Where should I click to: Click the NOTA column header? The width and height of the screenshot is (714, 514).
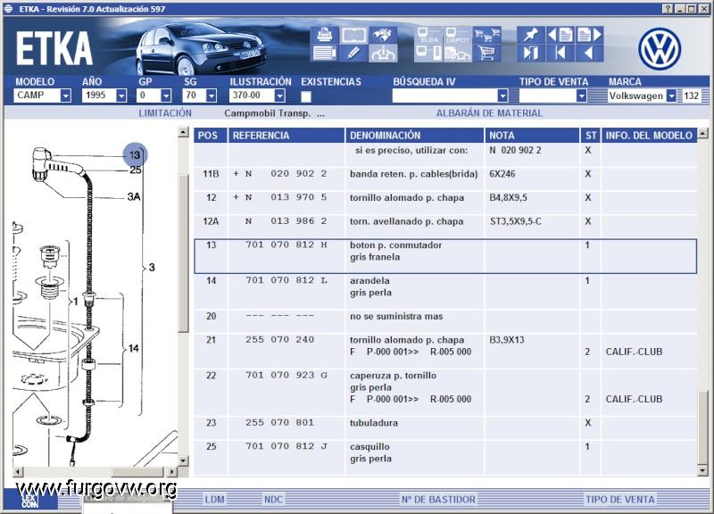[532, 136]
